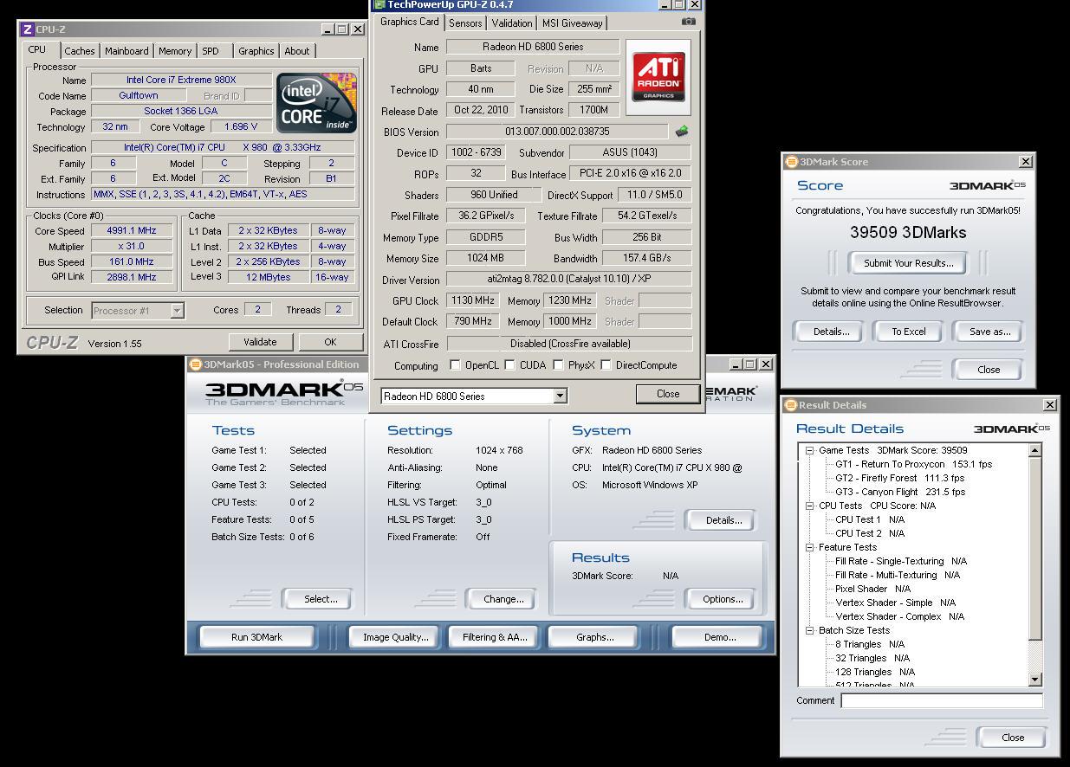Click the CPU-Z title bar icon
Screen dimensions: 1070x767
pyautogui.click(x=27, y=29)
